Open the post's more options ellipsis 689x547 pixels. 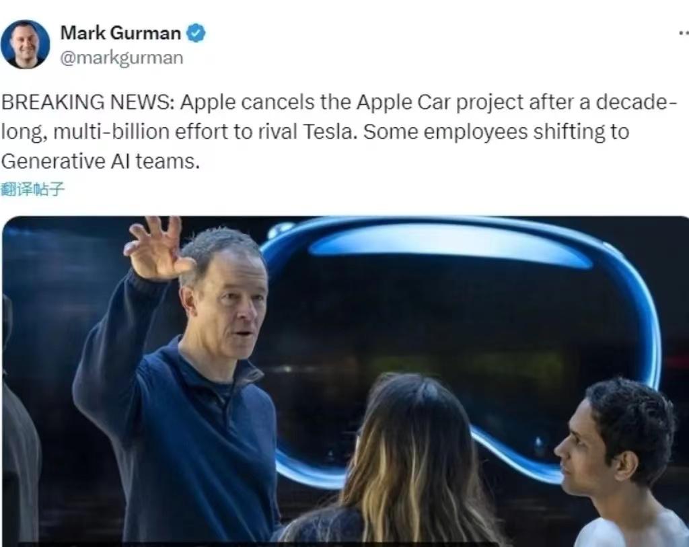[x=684, y=33]
